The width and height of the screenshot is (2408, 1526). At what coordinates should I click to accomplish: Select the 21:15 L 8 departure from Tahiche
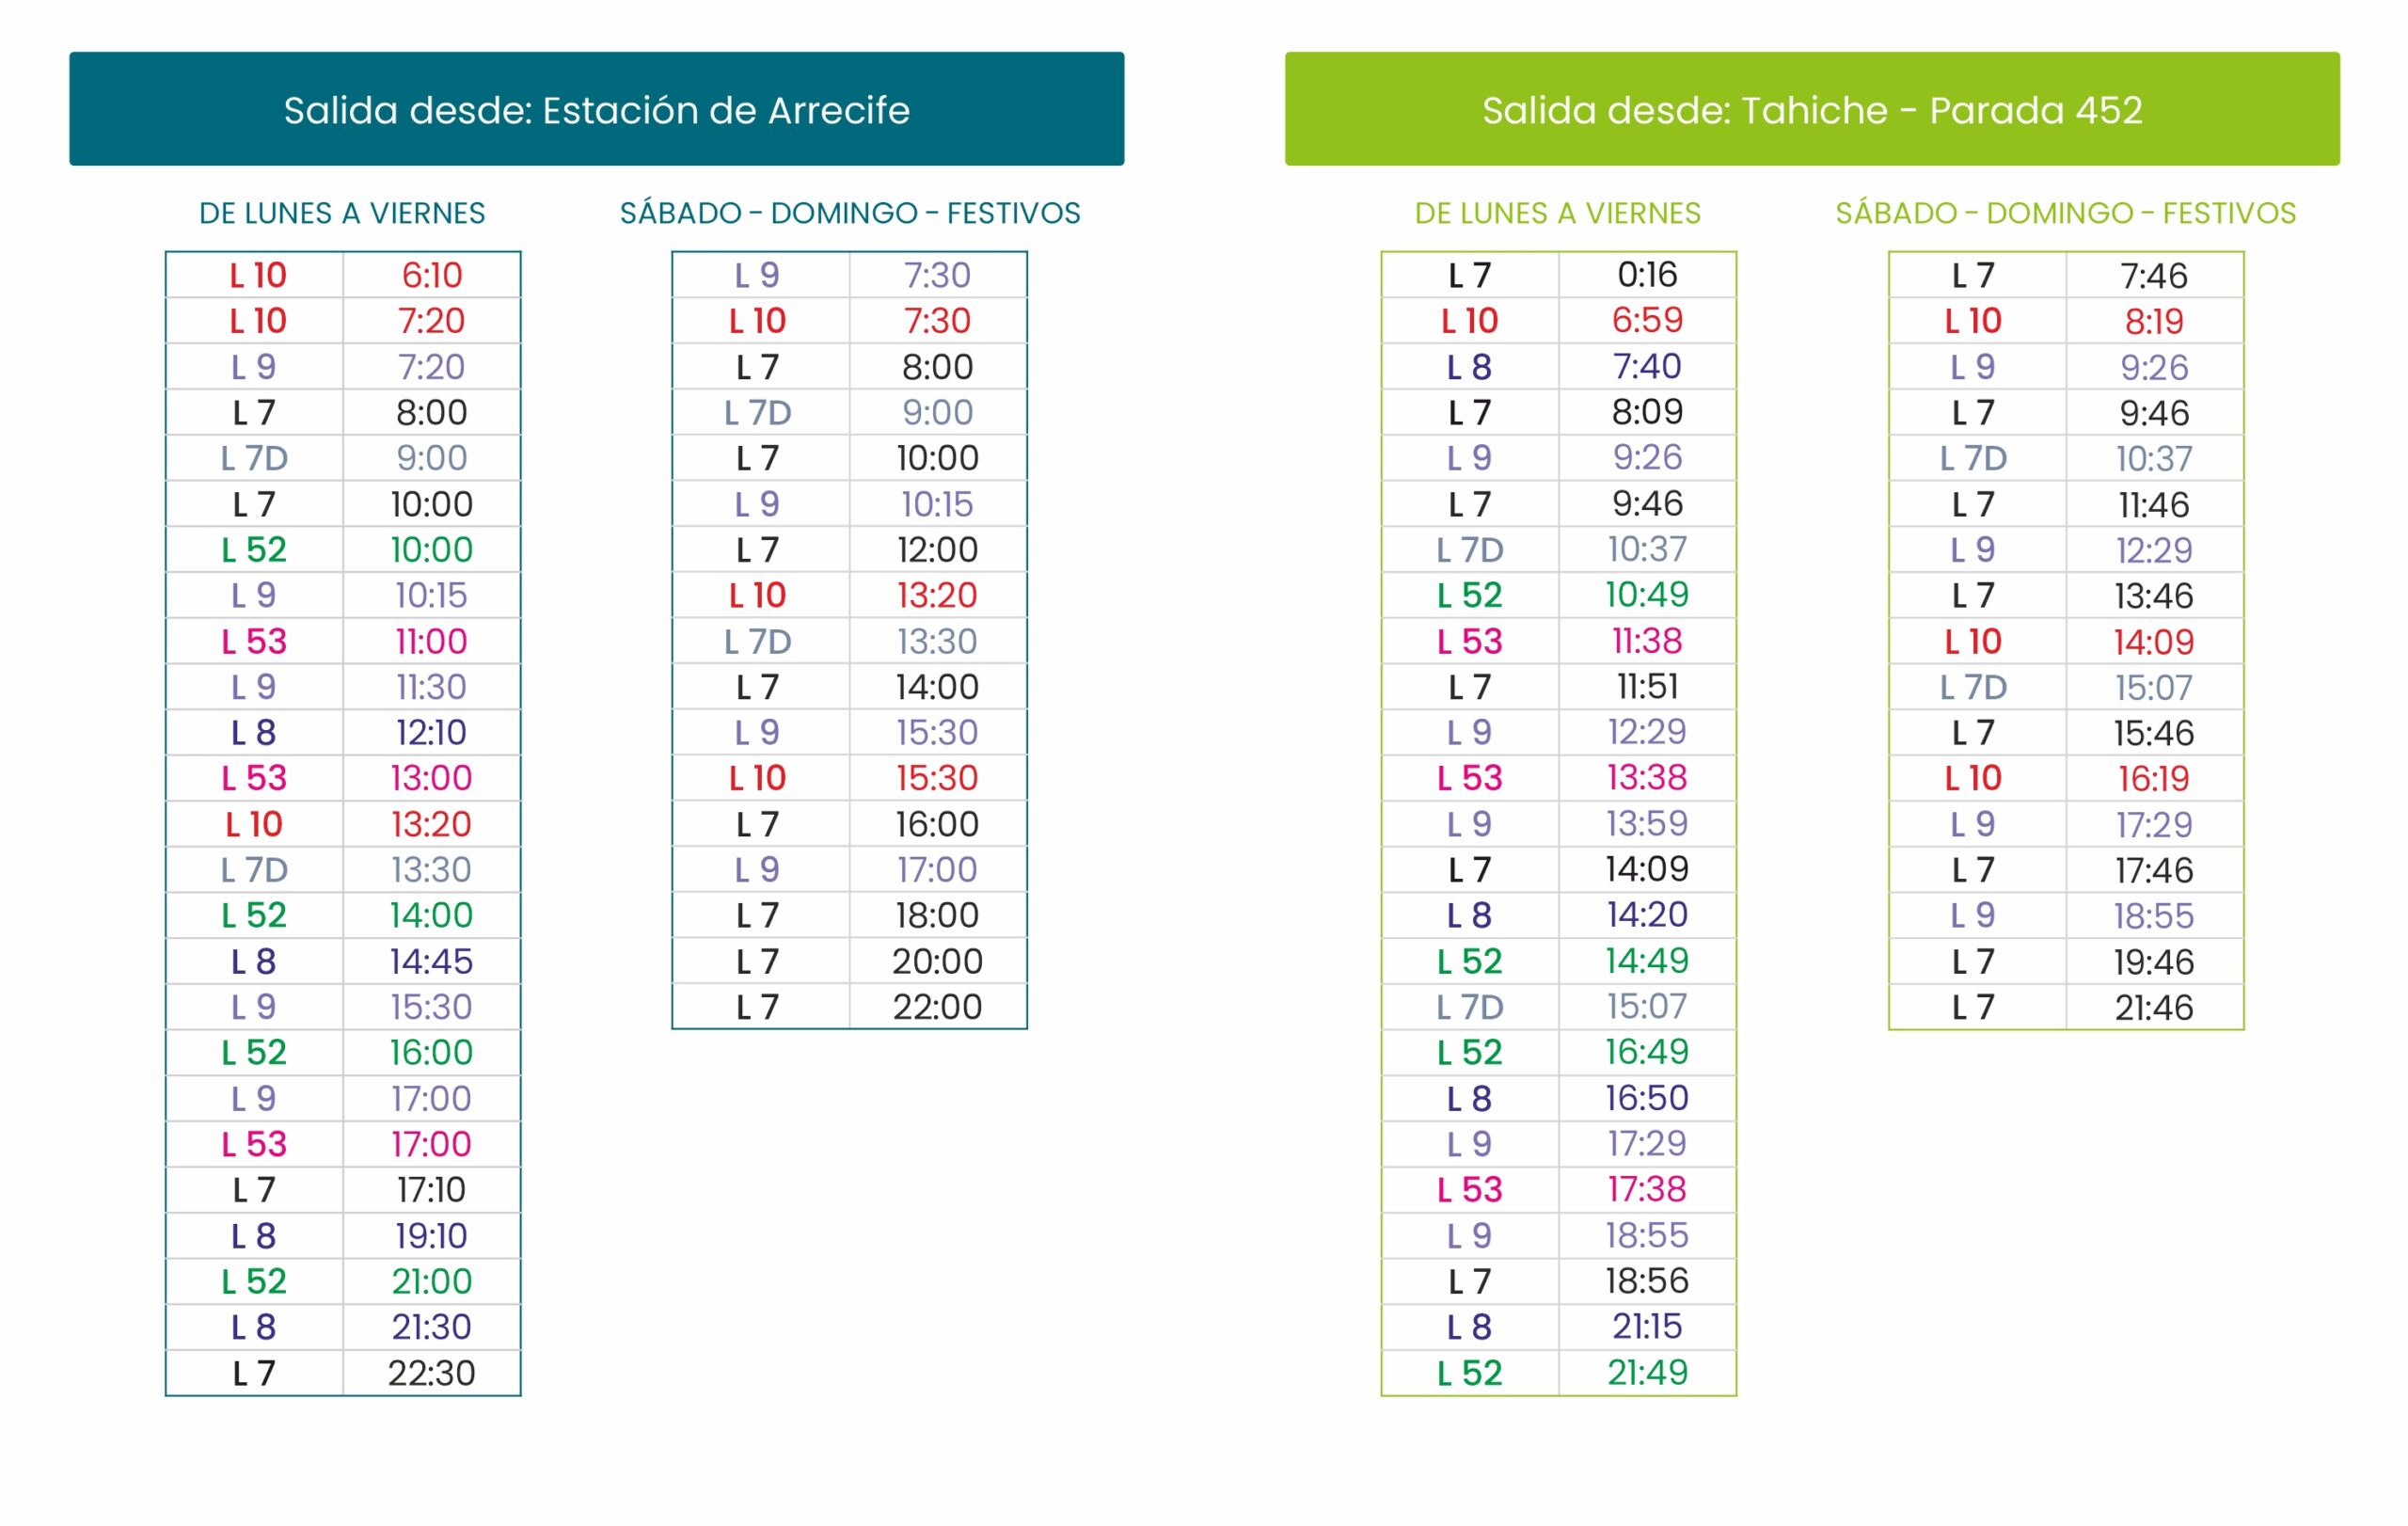click(x=1647, y=1327)
